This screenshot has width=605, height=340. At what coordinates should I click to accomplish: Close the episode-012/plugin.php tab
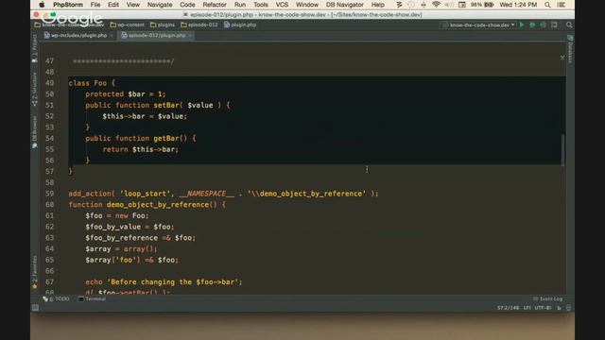(x=190, y=36)
